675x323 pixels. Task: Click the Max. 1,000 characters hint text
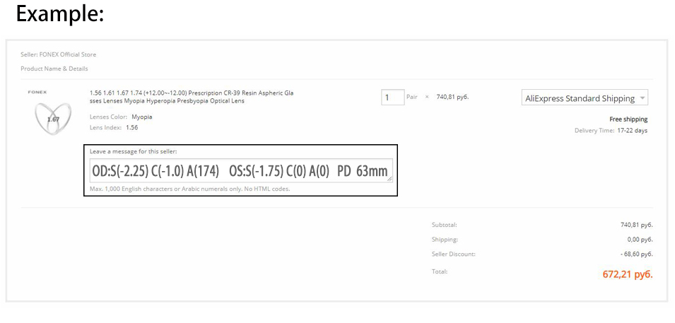pos(189,189)
